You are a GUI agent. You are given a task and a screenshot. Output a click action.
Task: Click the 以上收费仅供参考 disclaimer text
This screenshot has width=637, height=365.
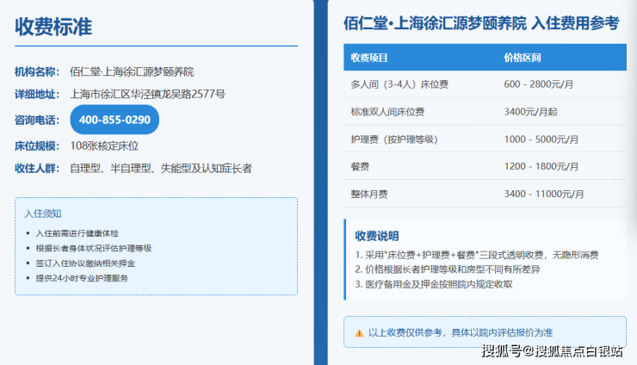pyautogui.click(x=461, y=333)
